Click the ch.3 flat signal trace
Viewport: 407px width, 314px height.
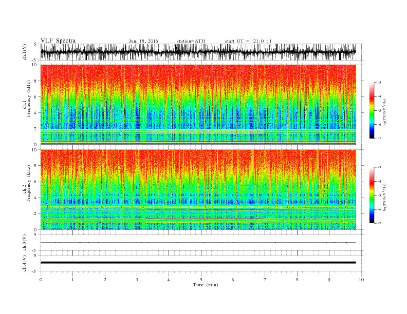198,243
